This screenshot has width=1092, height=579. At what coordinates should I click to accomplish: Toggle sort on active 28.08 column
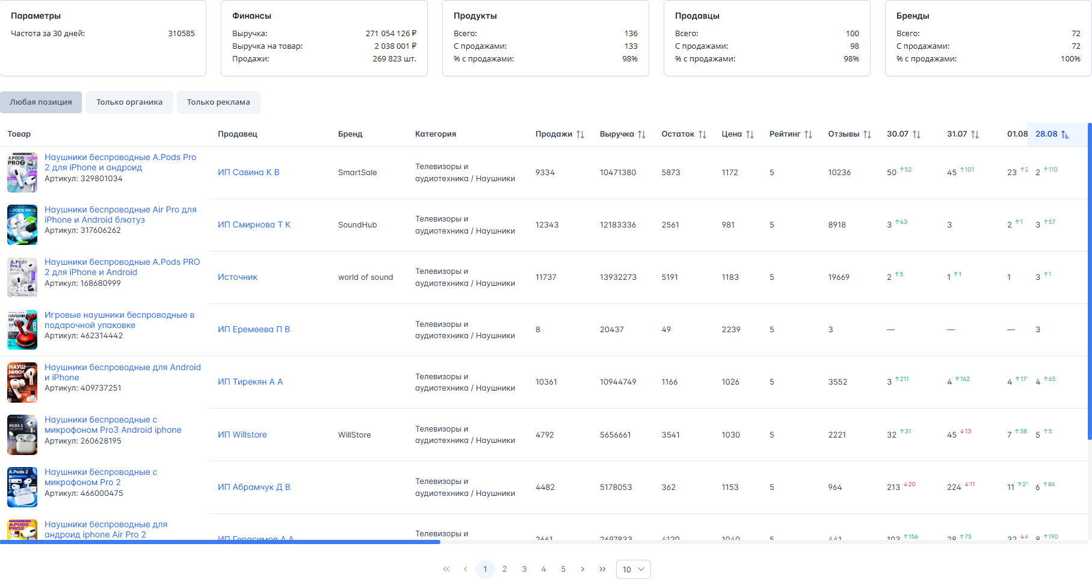[x=1065, y=134]
